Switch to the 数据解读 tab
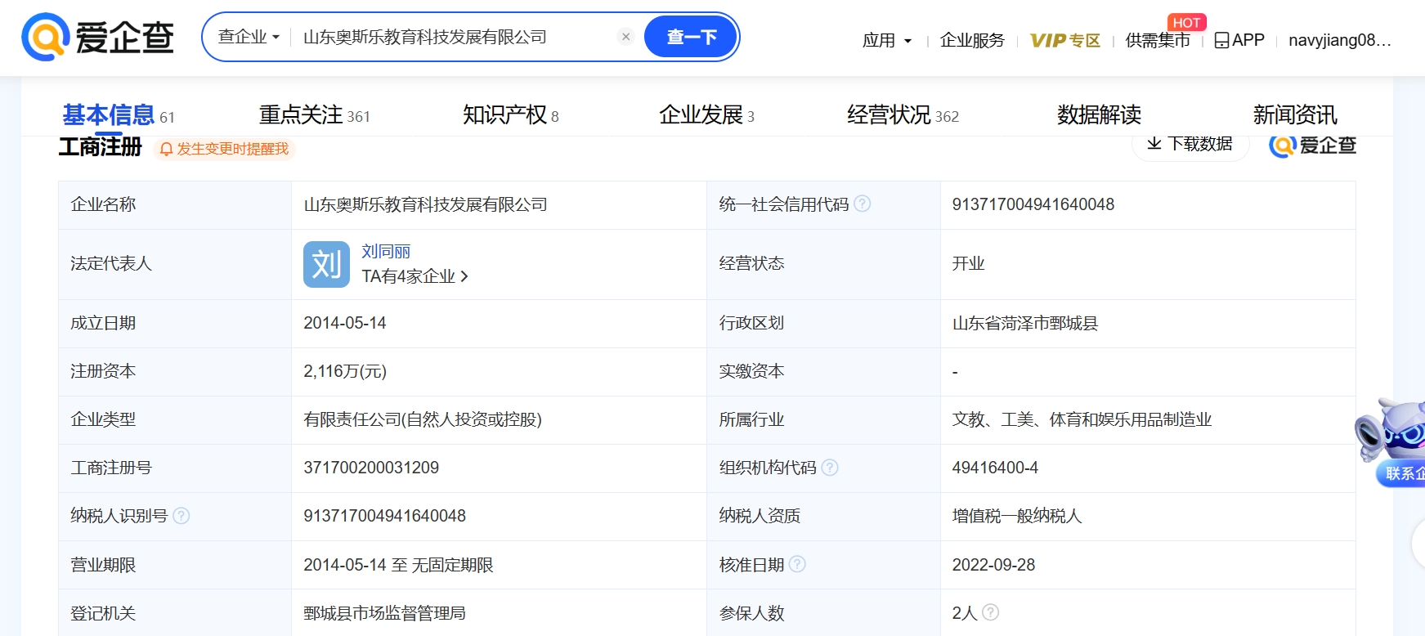Screen dimensions: 1425x636 1099,115
